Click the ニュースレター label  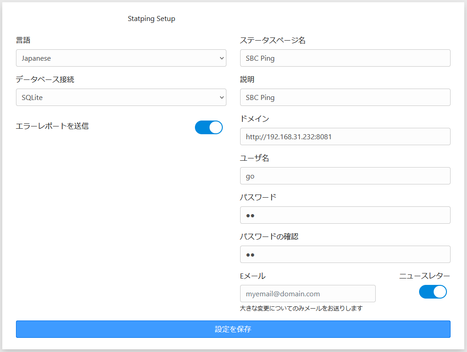click(425, 276)
